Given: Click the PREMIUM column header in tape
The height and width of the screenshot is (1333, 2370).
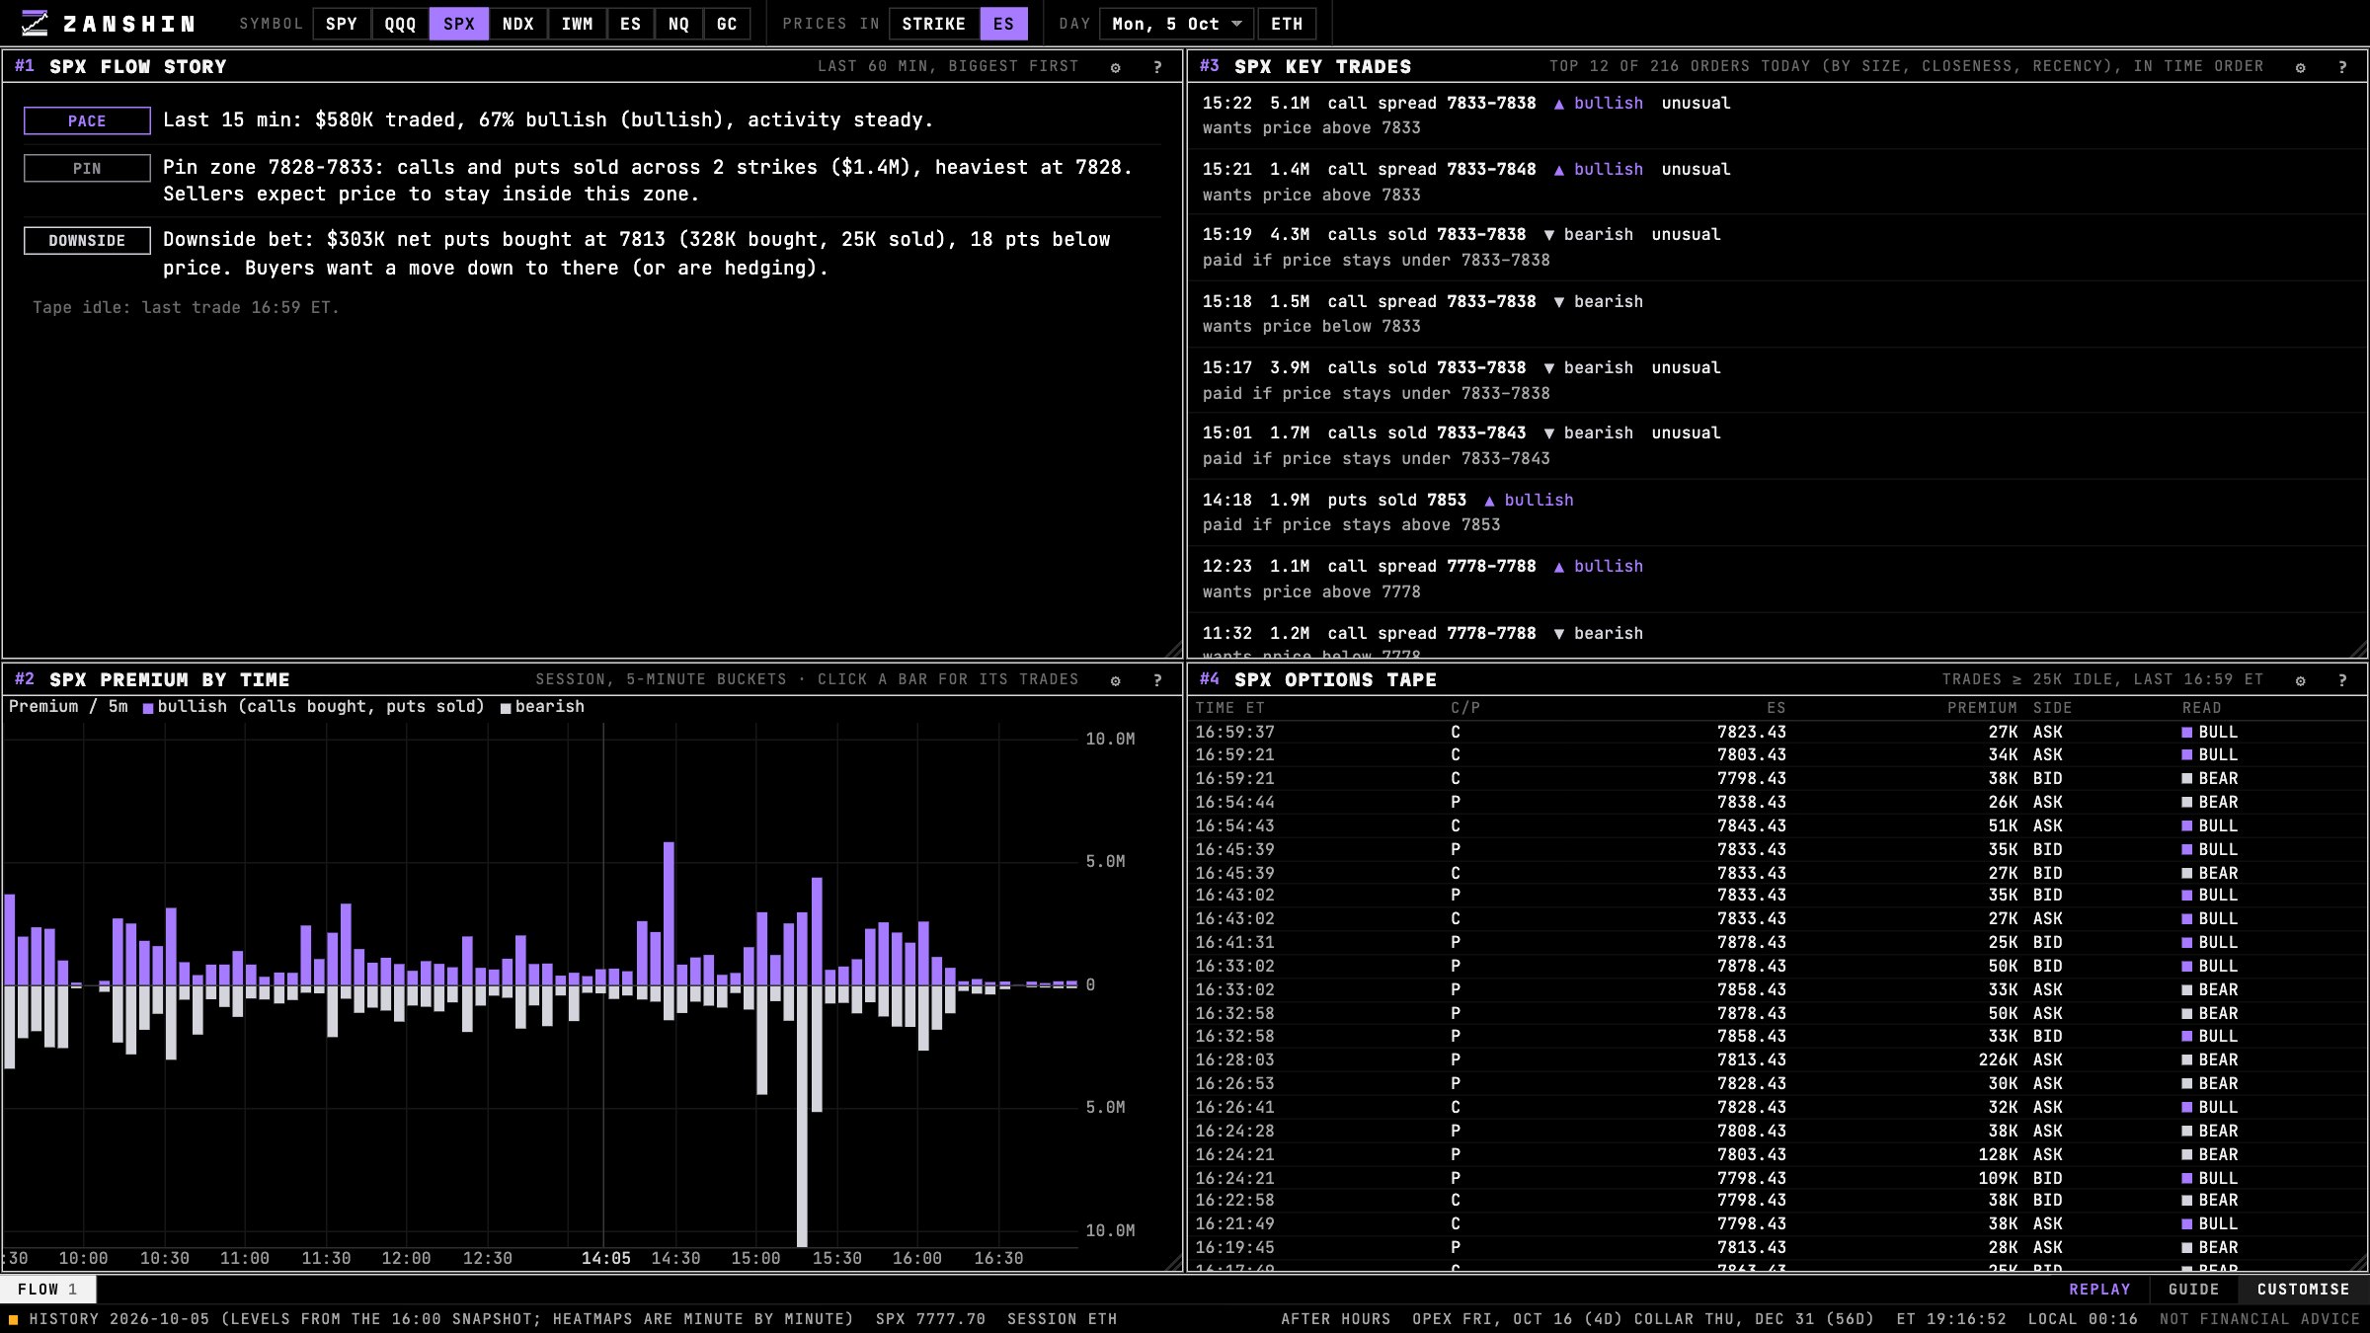Looking at the screenshot, I should [x=1982, y=708].
